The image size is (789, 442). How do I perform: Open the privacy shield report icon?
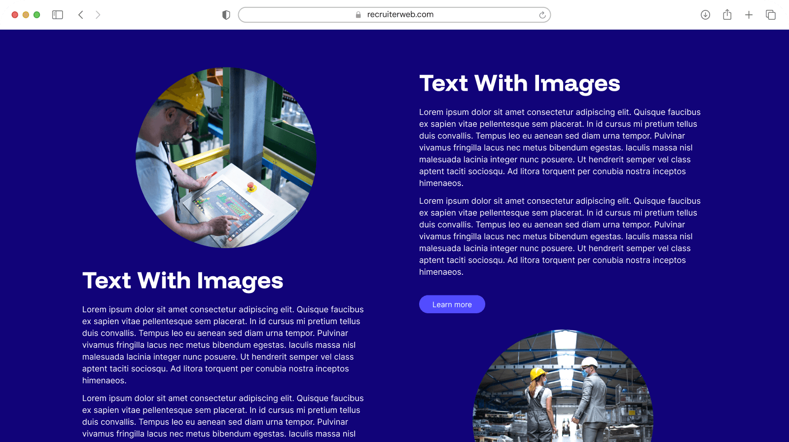(226, 15)
